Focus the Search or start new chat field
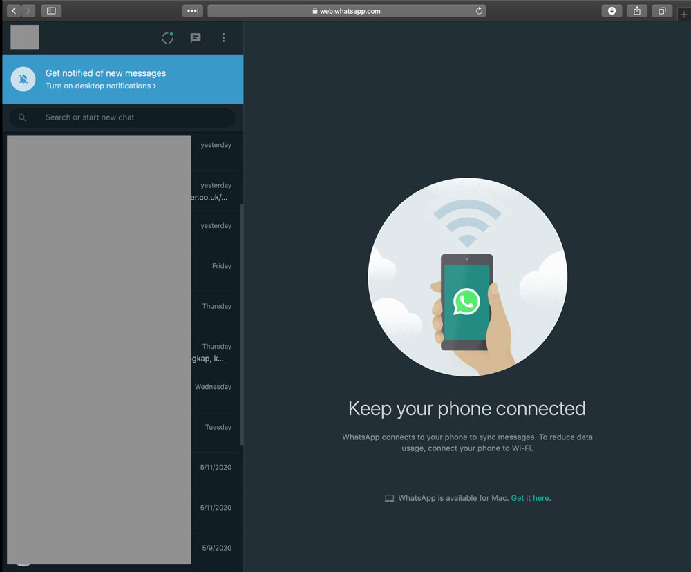 click(122, 117)
